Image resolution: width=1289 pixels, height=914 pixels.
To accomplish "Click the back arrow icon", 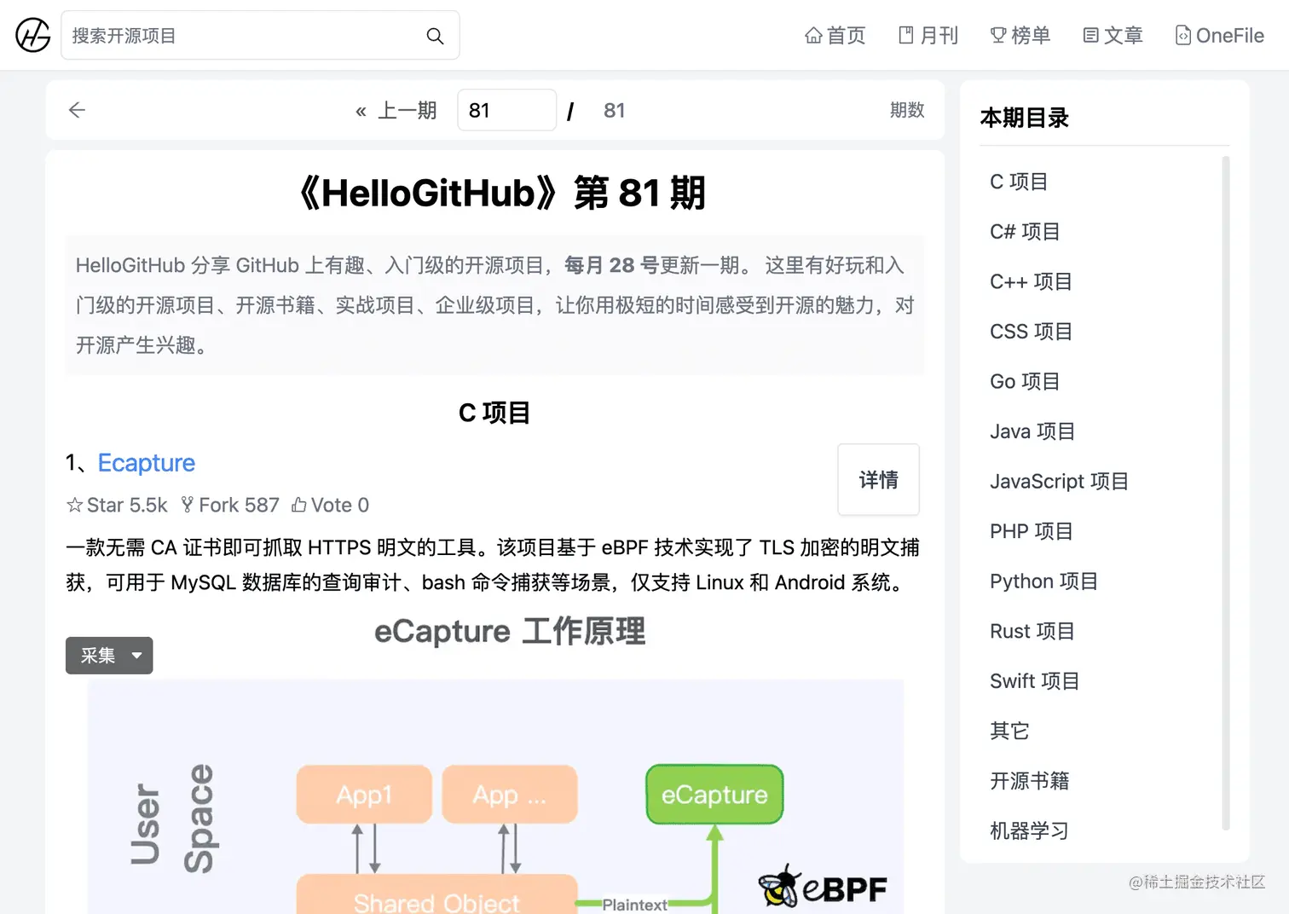I will (x=77, y=110).
